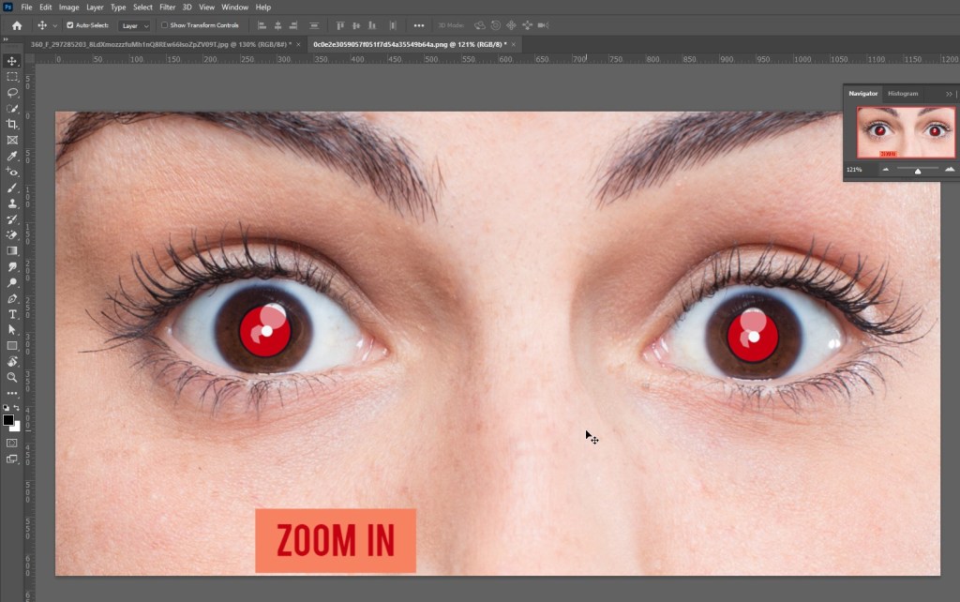Uncheck the Auto-Select checkbox
The width and height of the screenshot is (960, 602).
70,25
